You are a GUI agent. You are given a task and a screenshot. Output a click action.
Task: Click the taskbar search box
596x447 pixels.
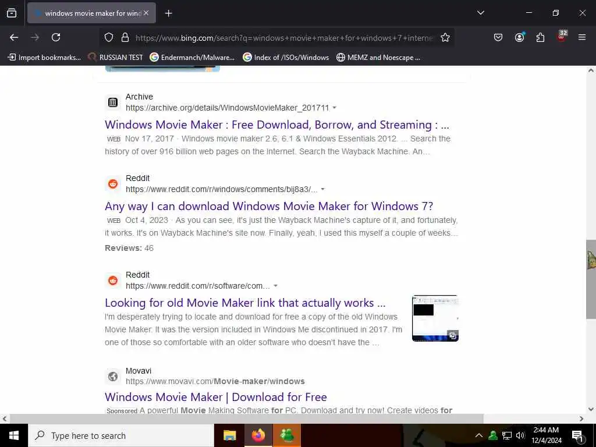coord(121,435)
